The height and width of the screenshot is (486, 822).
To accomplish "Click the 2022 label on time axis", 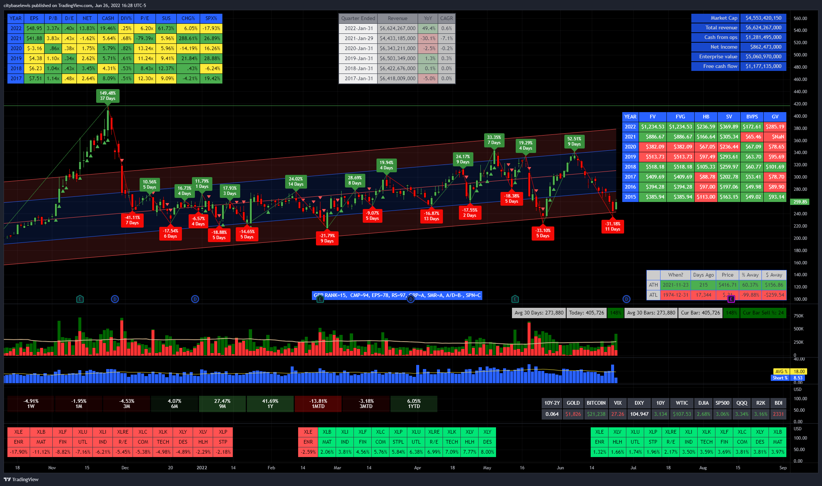I will (x=202, y=468).
